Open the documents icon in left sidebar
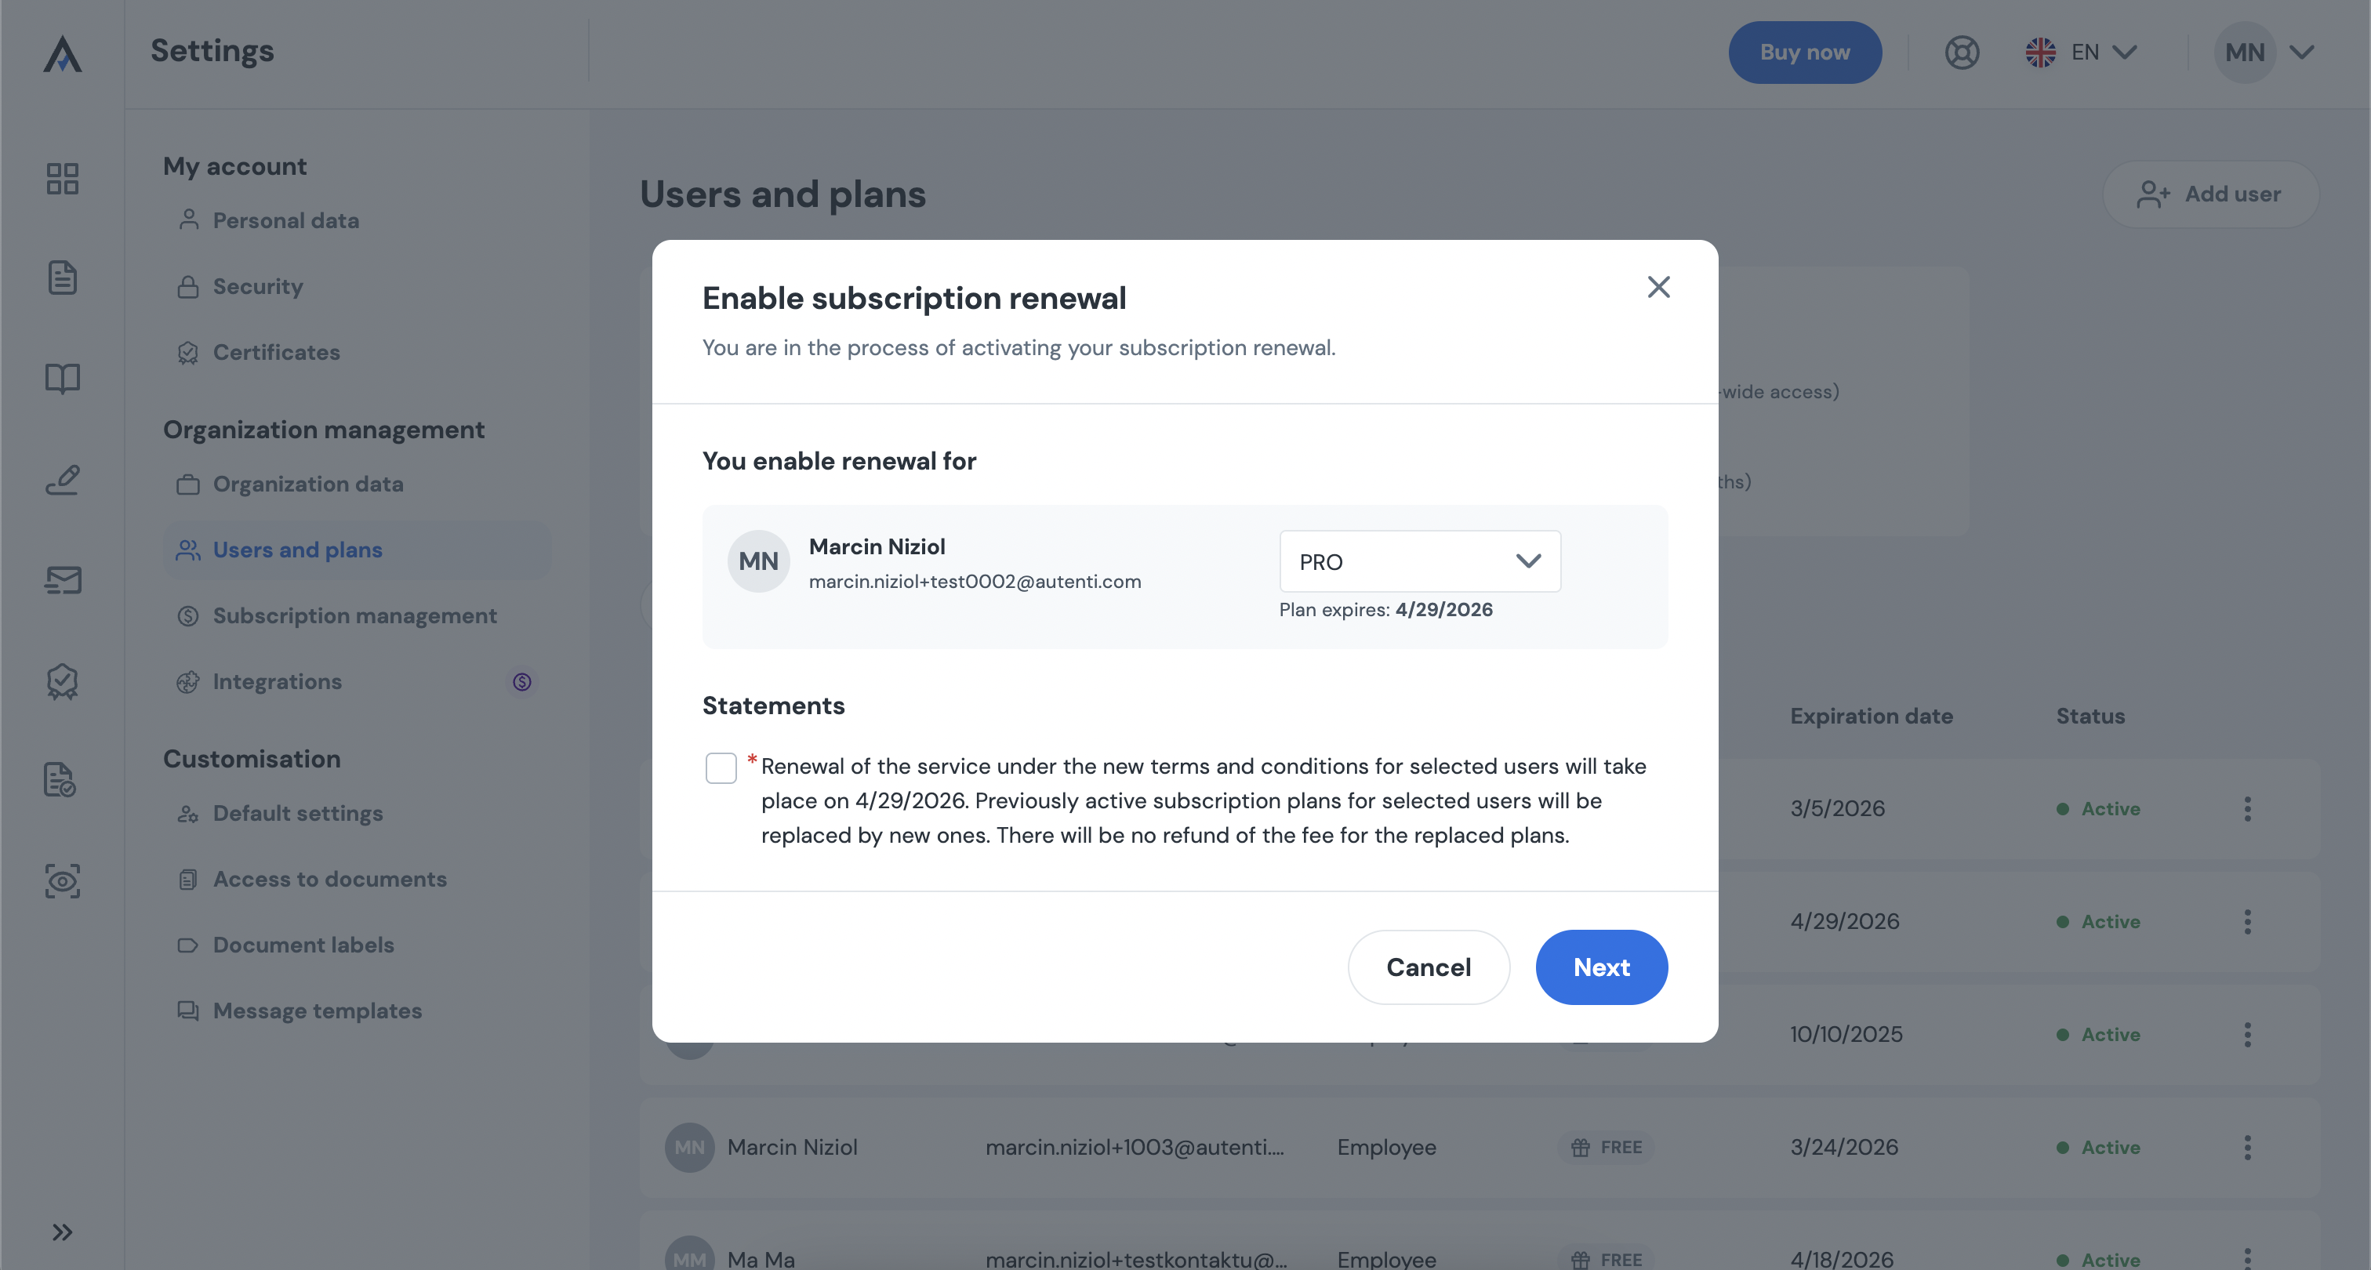Screen dimensions: 2371x1270 click(x=63, y=278)
